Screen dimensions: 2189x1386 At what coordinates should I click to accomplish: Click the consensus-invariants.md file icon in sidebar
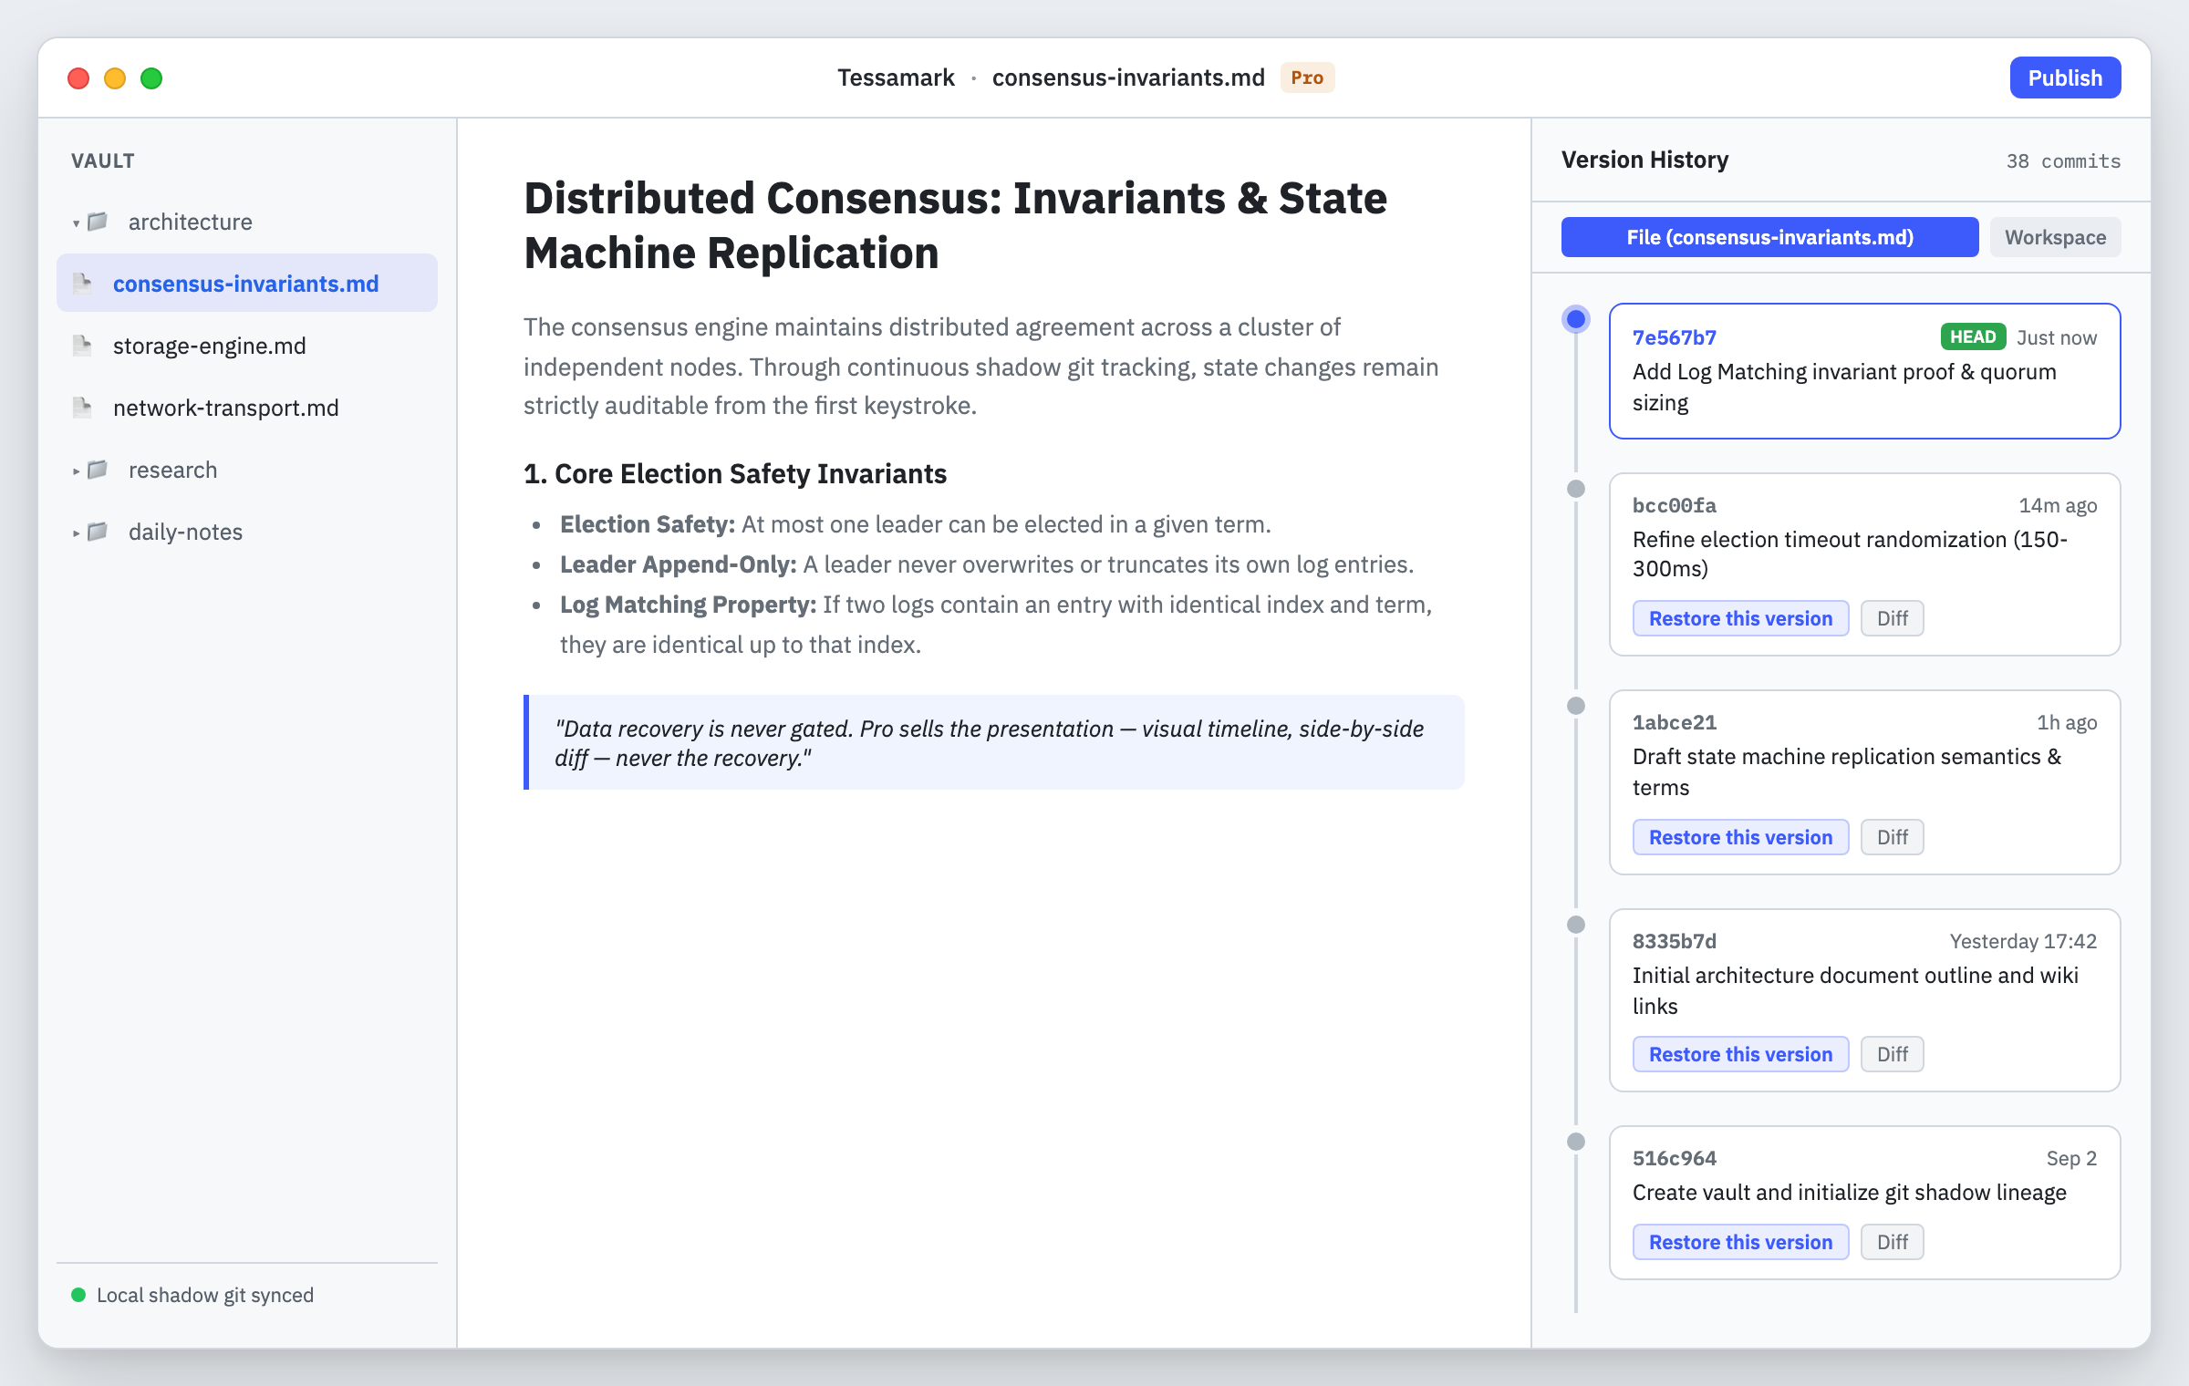(x=82, y=284)
